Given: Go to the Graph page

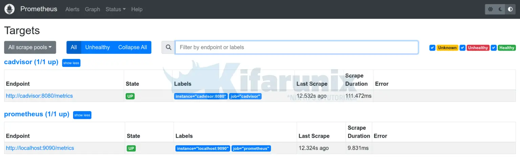Looking at the screenshot, I should click(92, 9).
